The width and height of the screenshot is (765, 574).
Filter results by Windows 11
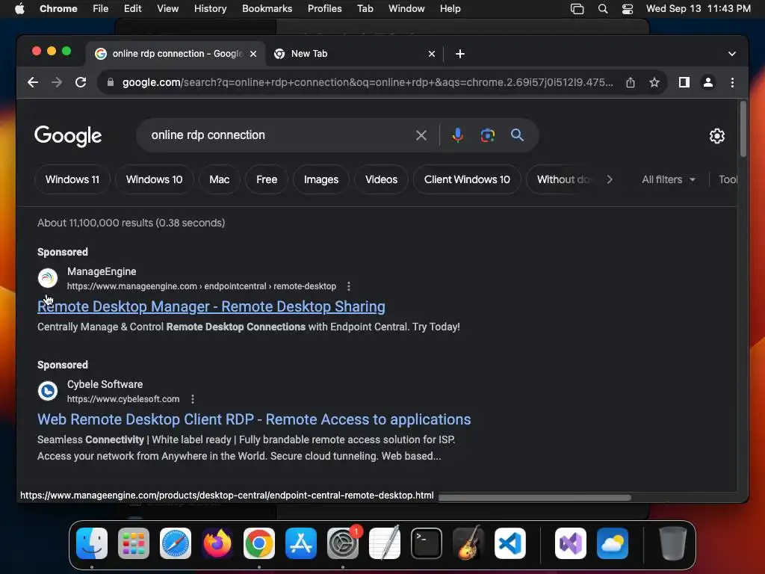coord(72,179)
